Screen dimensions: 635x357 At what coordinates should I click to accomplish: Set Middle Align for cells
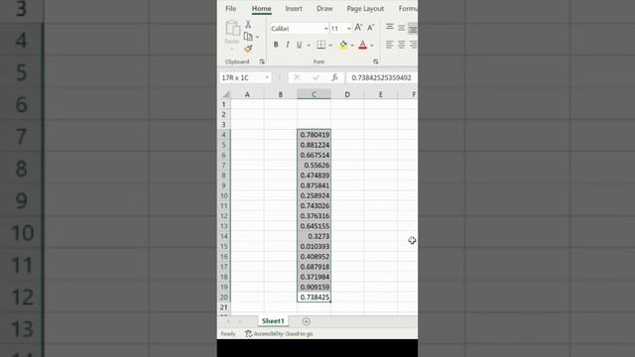(x=401, y=28)
